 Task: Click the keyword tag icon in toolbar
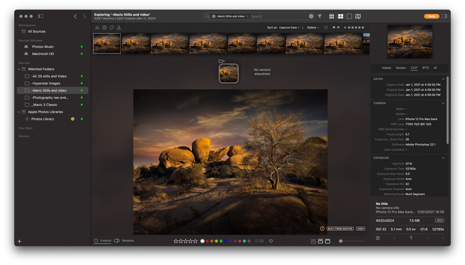click(x=112, y=27)
